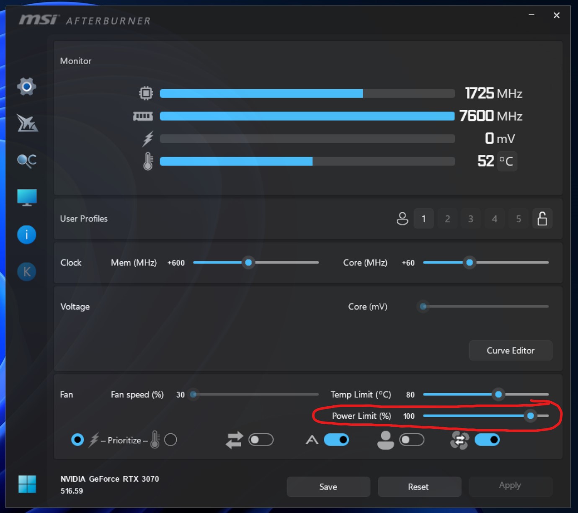Reset all settings to default
The image size is (578, 513).
tap(419, 486)
